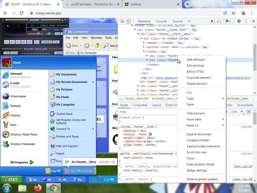The width and height of the screenshot is (257, 193).
Task: Click Log Off in the Start menu
Action: tap(53, 171)
